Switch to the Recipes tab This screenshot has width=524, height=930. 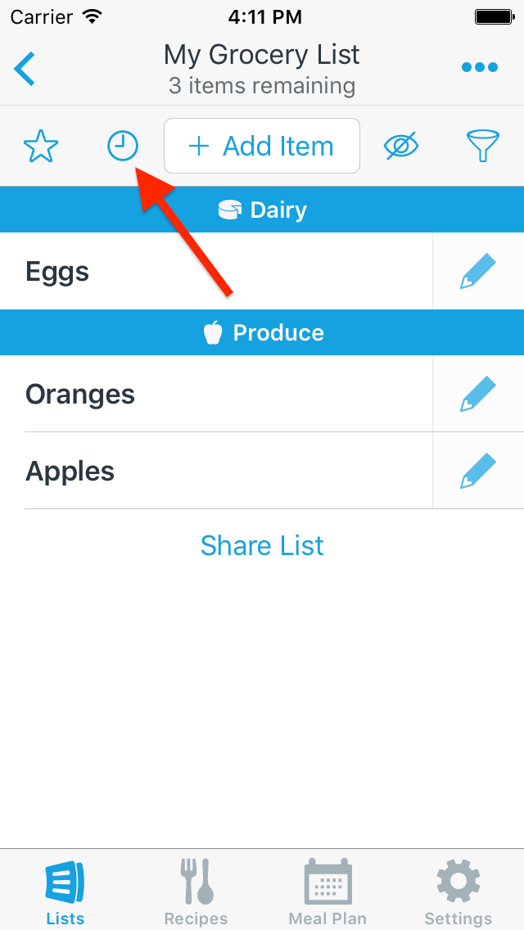click(196, 891)
